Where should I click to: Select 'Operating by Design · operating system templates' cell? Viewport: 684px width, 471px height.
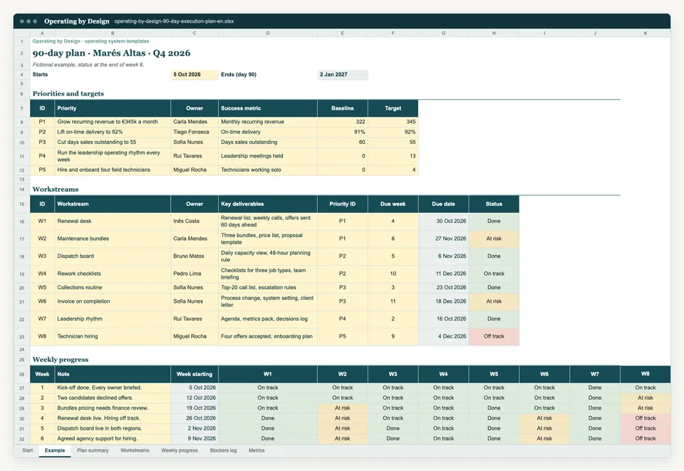(x=90, y=41)
